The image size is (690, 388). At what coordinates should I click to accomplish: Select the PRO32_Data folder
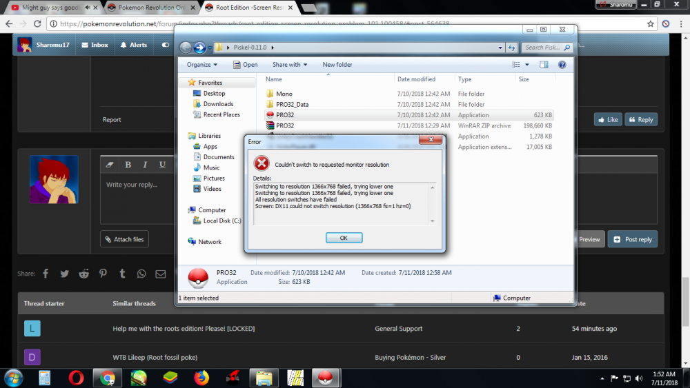coord(292,105)
